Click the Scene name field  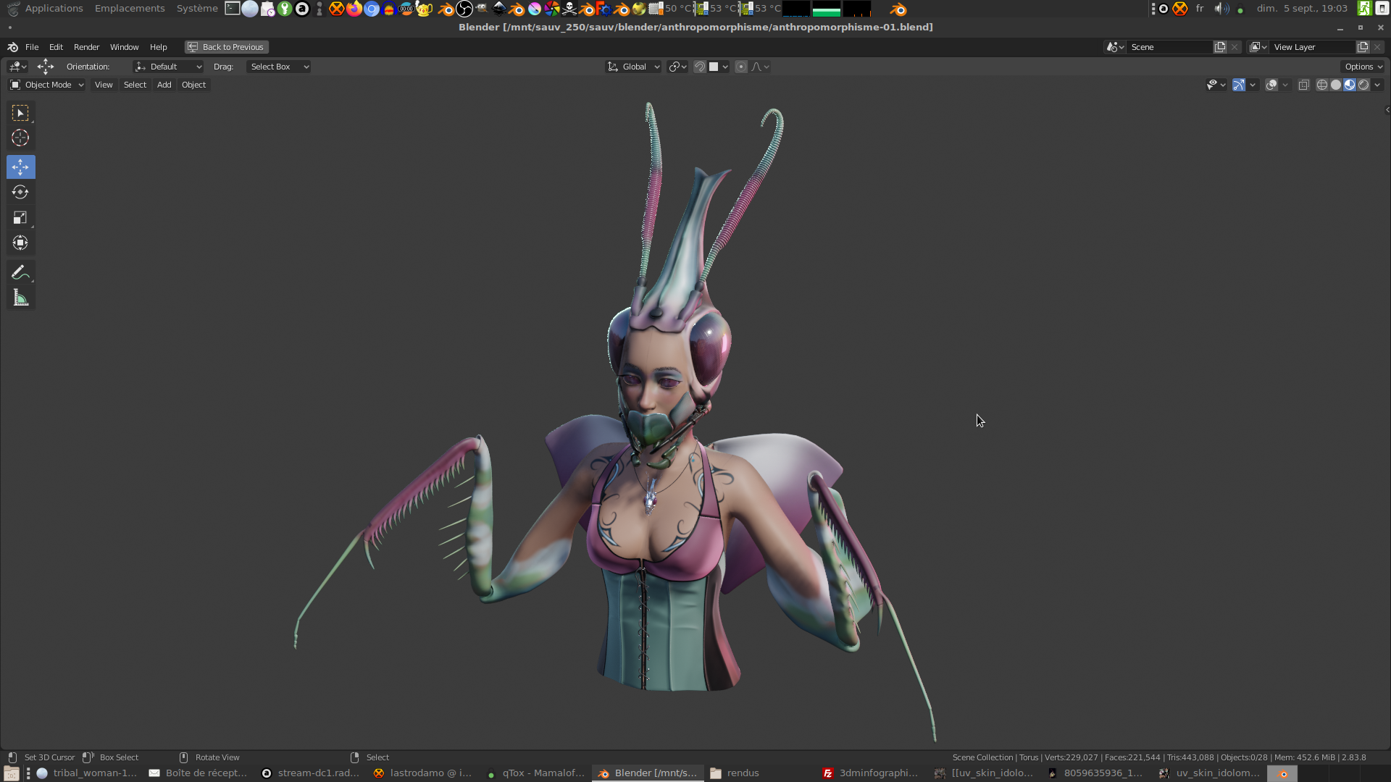[x=1170, y=47]
